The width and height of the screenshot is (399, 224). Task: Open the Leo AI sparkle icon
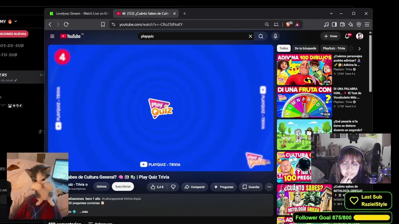click(351, 24)
